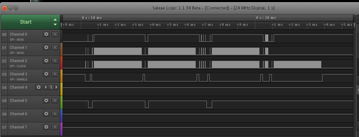Grab the Channel 6 drag handle dots
This screenshot has width=359, height=137.
(4, 119)
